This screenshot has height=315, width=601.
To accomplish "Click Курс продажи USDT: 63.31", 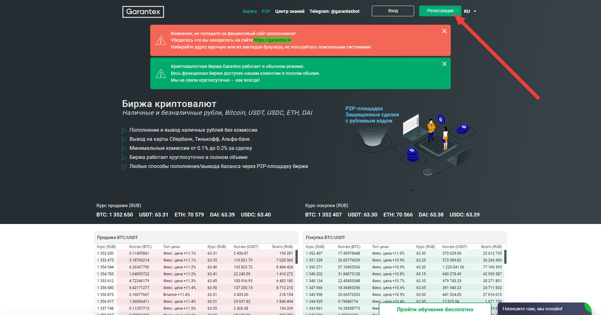I will [154, 214].
